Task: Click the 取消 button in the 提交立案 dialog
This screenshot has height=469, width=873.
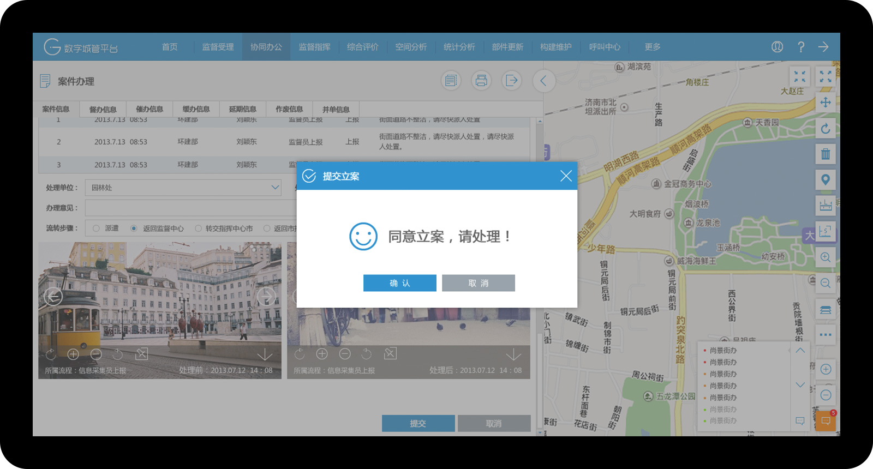Action: [x=479, y=283]
